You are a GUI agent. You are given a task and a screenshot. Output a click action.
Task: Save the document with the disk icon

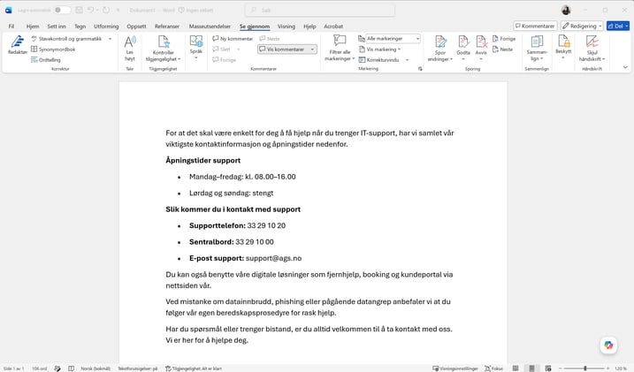pos(80,10)
